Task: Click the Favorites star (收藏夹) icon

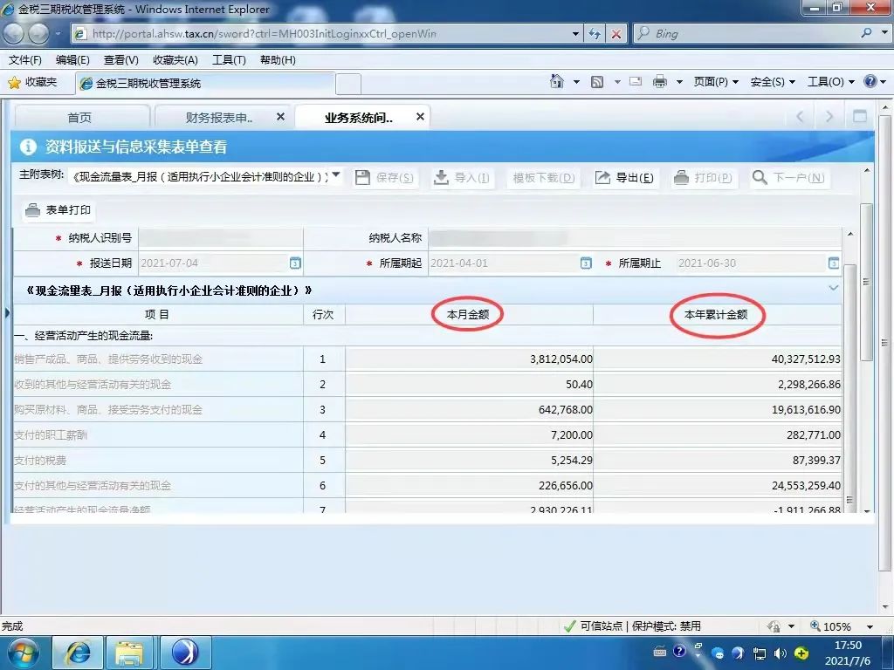Action: 14,82
